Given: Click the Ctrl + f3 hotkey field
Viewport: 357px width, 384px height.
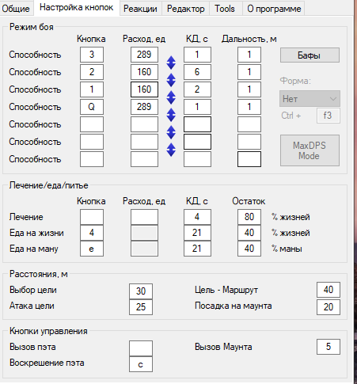Looking at the screenshot, I should [329, 116].
